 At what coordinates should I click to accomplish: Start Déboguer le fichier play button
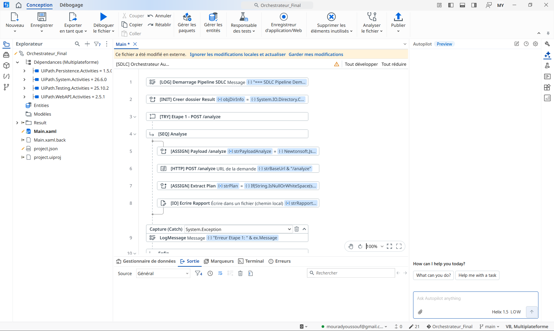[104, 17]
